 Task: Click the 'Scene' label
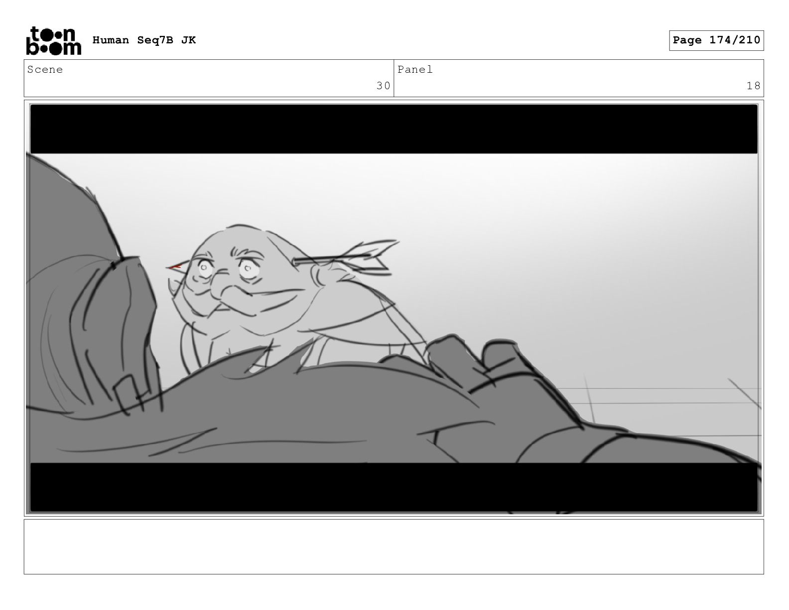coord(45,70)
